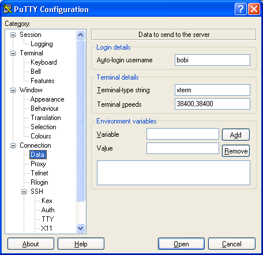Focus the environment Value field
Screen dimensions: 263x255
(x=183, y=148)
